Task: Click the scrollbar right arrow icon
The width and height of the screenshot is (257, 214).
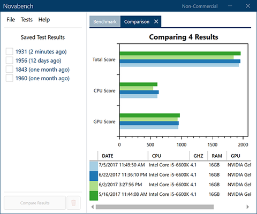Action: 247,207
